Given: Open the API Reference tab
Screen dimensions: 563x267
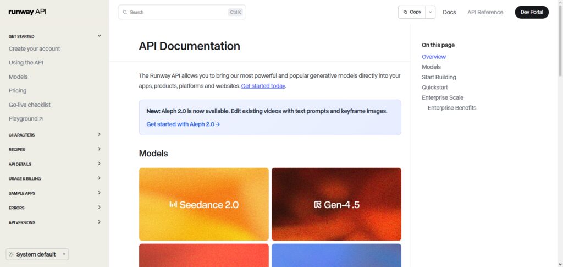Looking at the screenshot, I should pos(485,12).
